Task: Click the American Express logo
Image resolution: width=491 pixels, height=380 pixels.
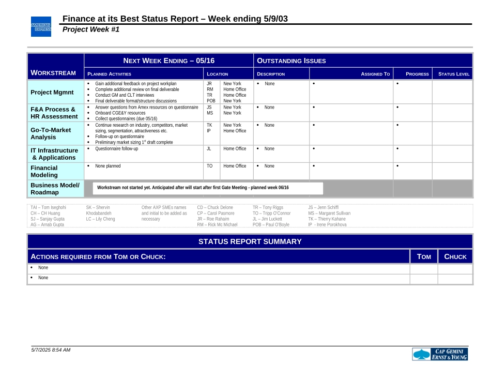Action: pos(41,27)
